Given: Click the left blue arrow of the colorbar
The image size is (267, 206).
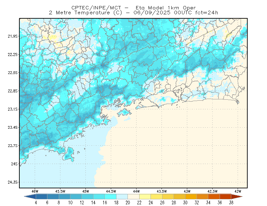Looking at the screenshot, I should pyautogui.click(x=30, y=197).
